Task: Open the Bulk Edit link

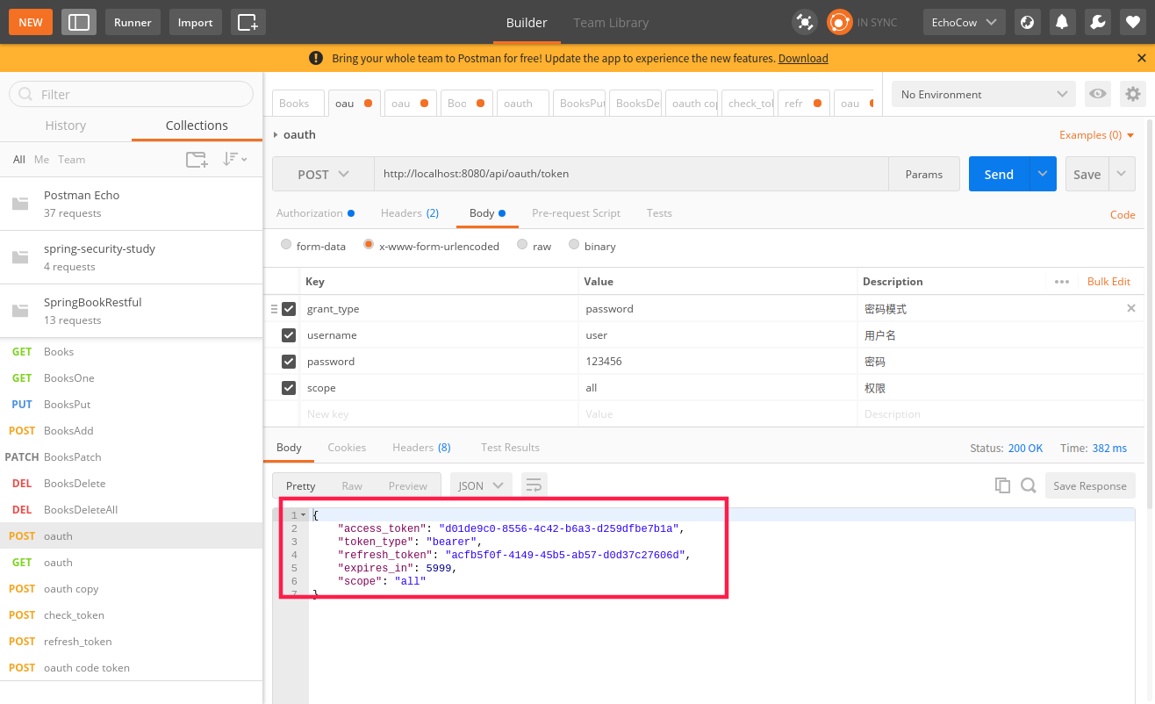Action: pyautogui.click(x=1108, y=282)
